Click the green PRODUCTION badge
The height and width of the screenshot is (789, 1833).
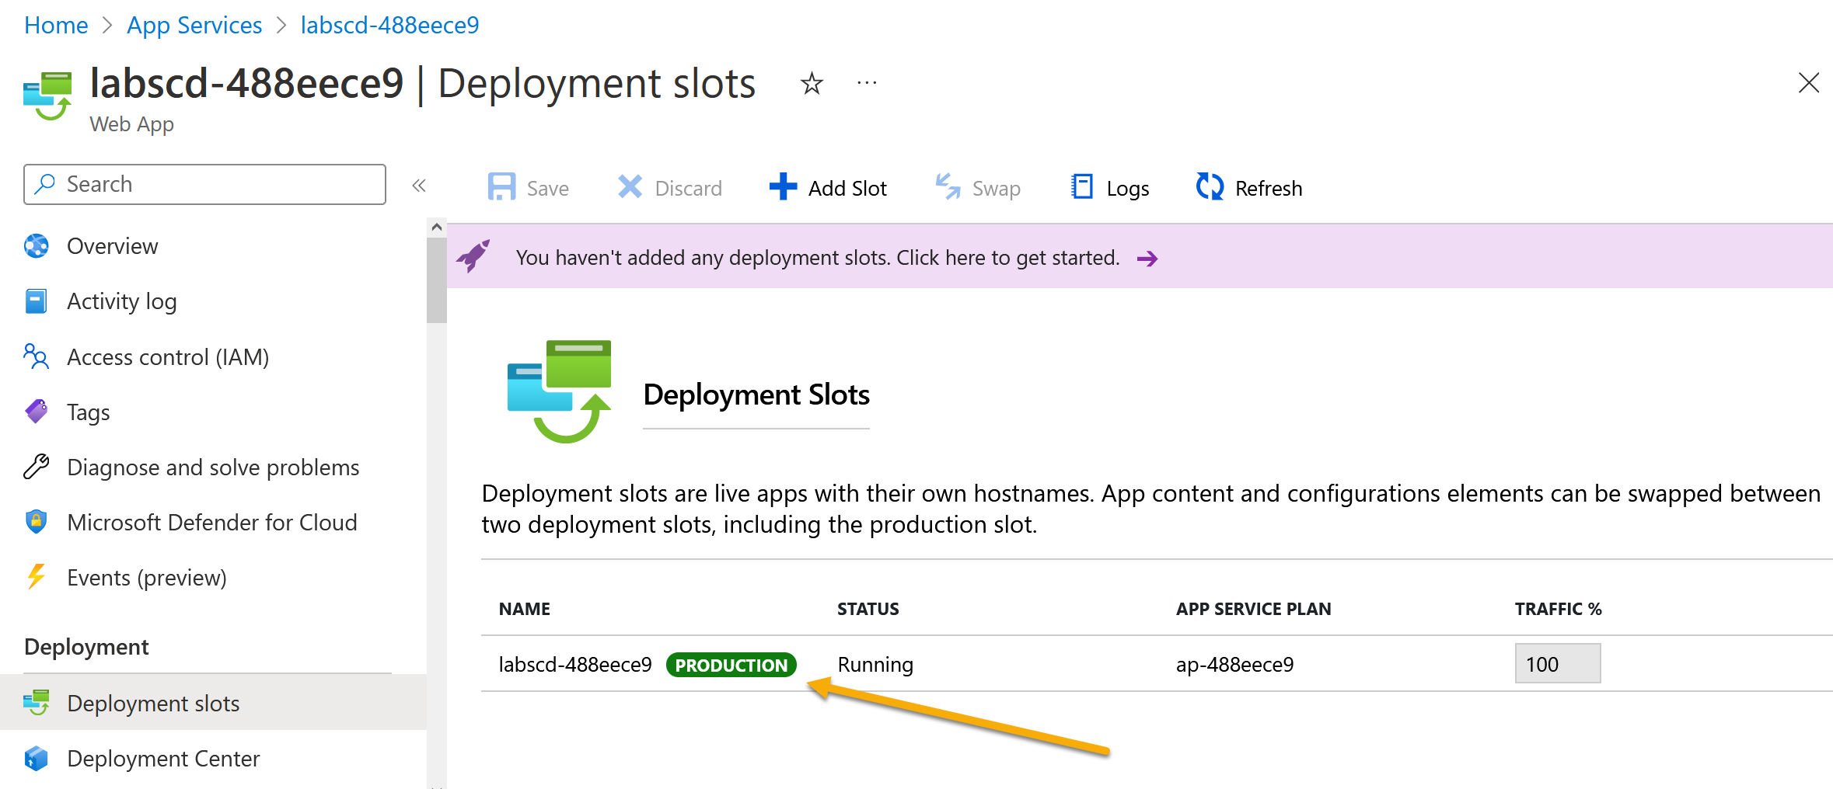point(731,666)
